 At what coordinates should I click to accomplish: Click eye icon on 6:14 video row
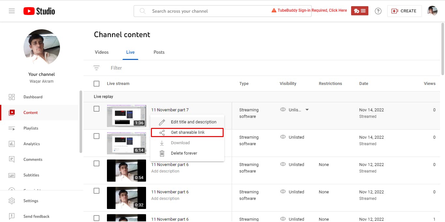(x=283, y=137)
